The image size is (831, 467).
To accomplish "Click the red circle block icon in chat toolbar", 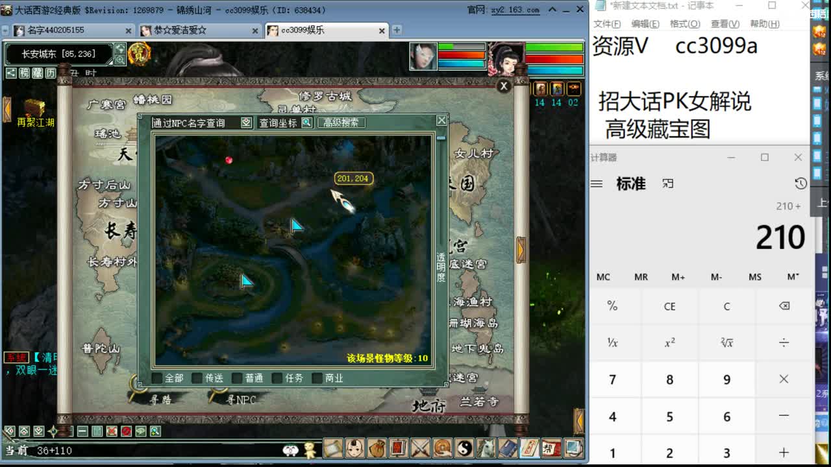I will coord(127,431).
